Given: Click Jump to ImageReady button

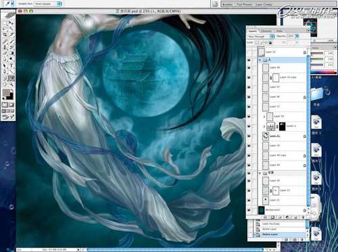Looking at the screenshot, I should pos(8,117).
